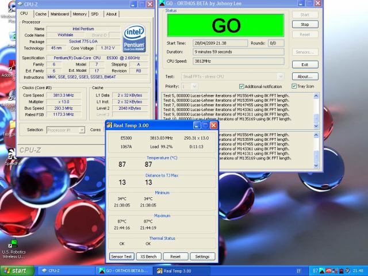Click the CPU-Z title bar icon
The height and width of the screenshot is (276, 368).
[21, 4]
